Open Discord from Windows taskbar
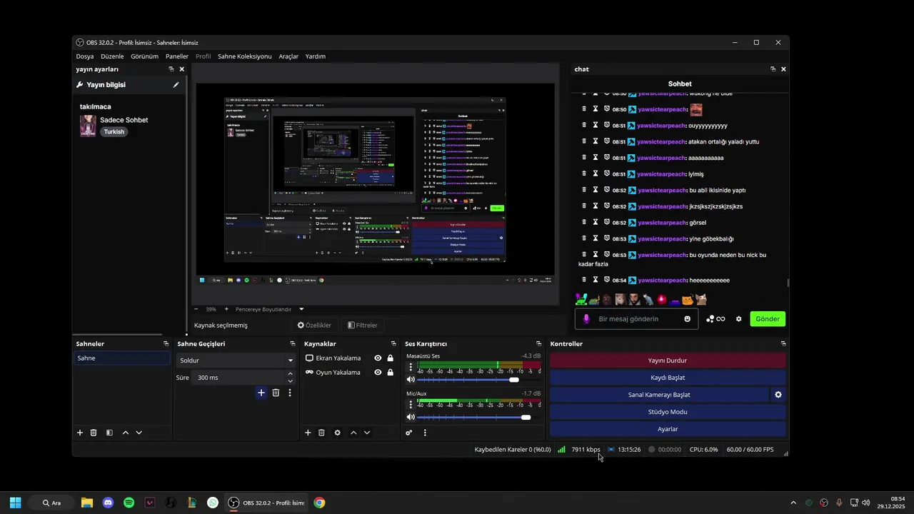The width and height of the screenshot is (914, 514). click(x=108, y=503)
